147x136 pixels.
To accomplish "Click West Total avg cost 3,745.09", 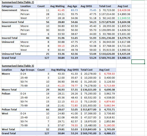I will (x=109, y=129).
